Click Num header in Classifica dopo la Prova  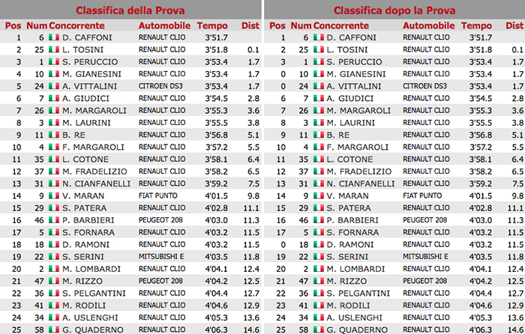(301, 25)
